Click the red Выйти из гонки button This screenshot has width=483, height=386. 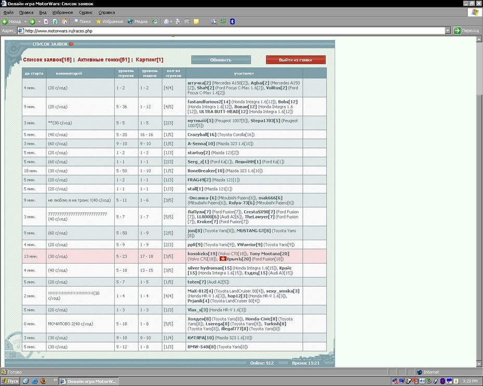pos(296,60)
